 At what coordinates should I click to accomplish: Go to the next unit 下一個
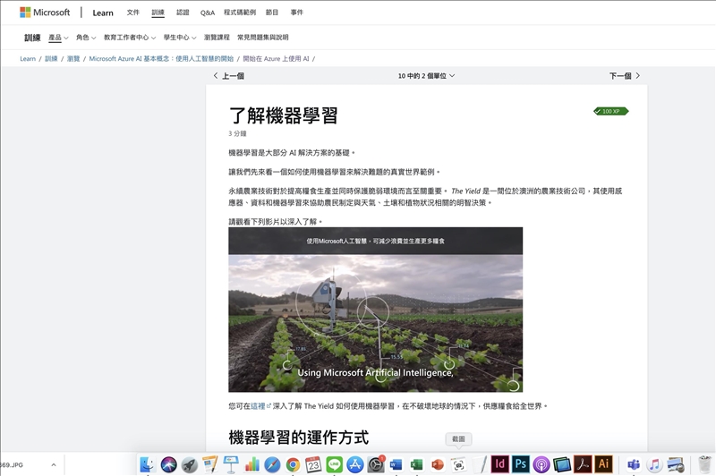tap(624, 76)
